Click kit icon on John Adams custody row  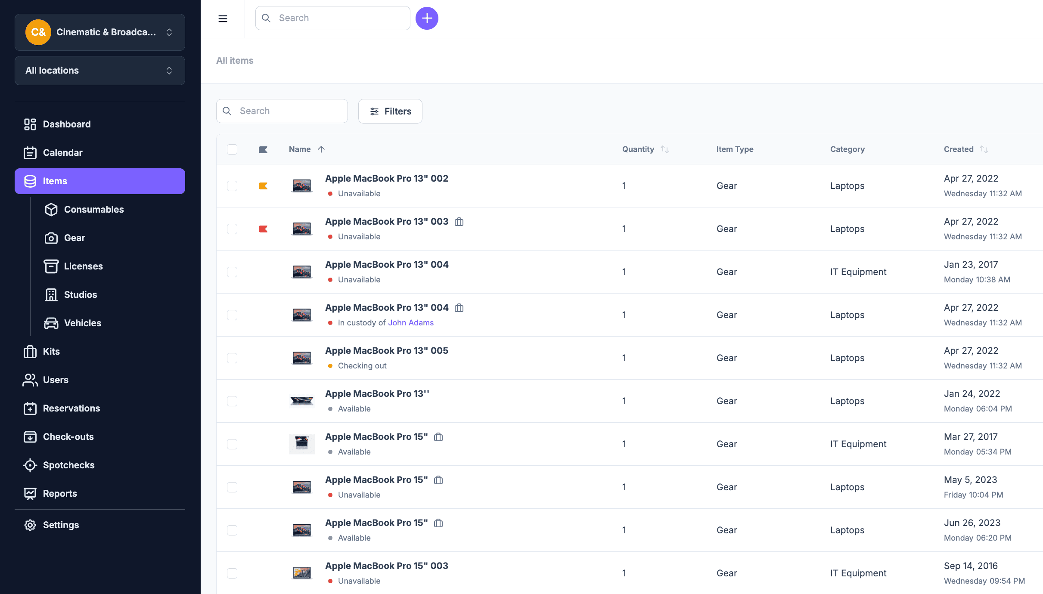[459, 308]
